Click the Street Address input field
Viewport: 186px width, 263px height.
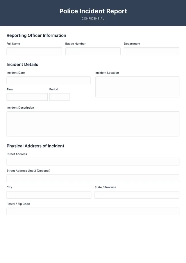[93, 162]
